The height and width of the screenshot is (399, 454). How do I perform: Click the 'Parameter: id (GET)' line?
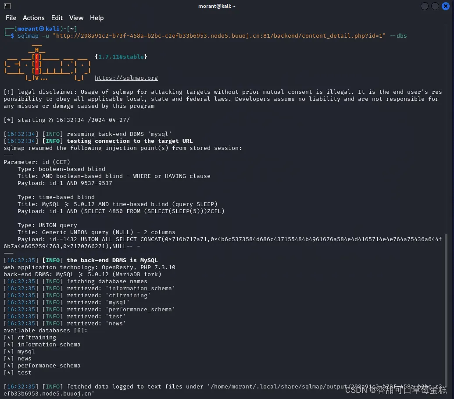click(37, 162)
